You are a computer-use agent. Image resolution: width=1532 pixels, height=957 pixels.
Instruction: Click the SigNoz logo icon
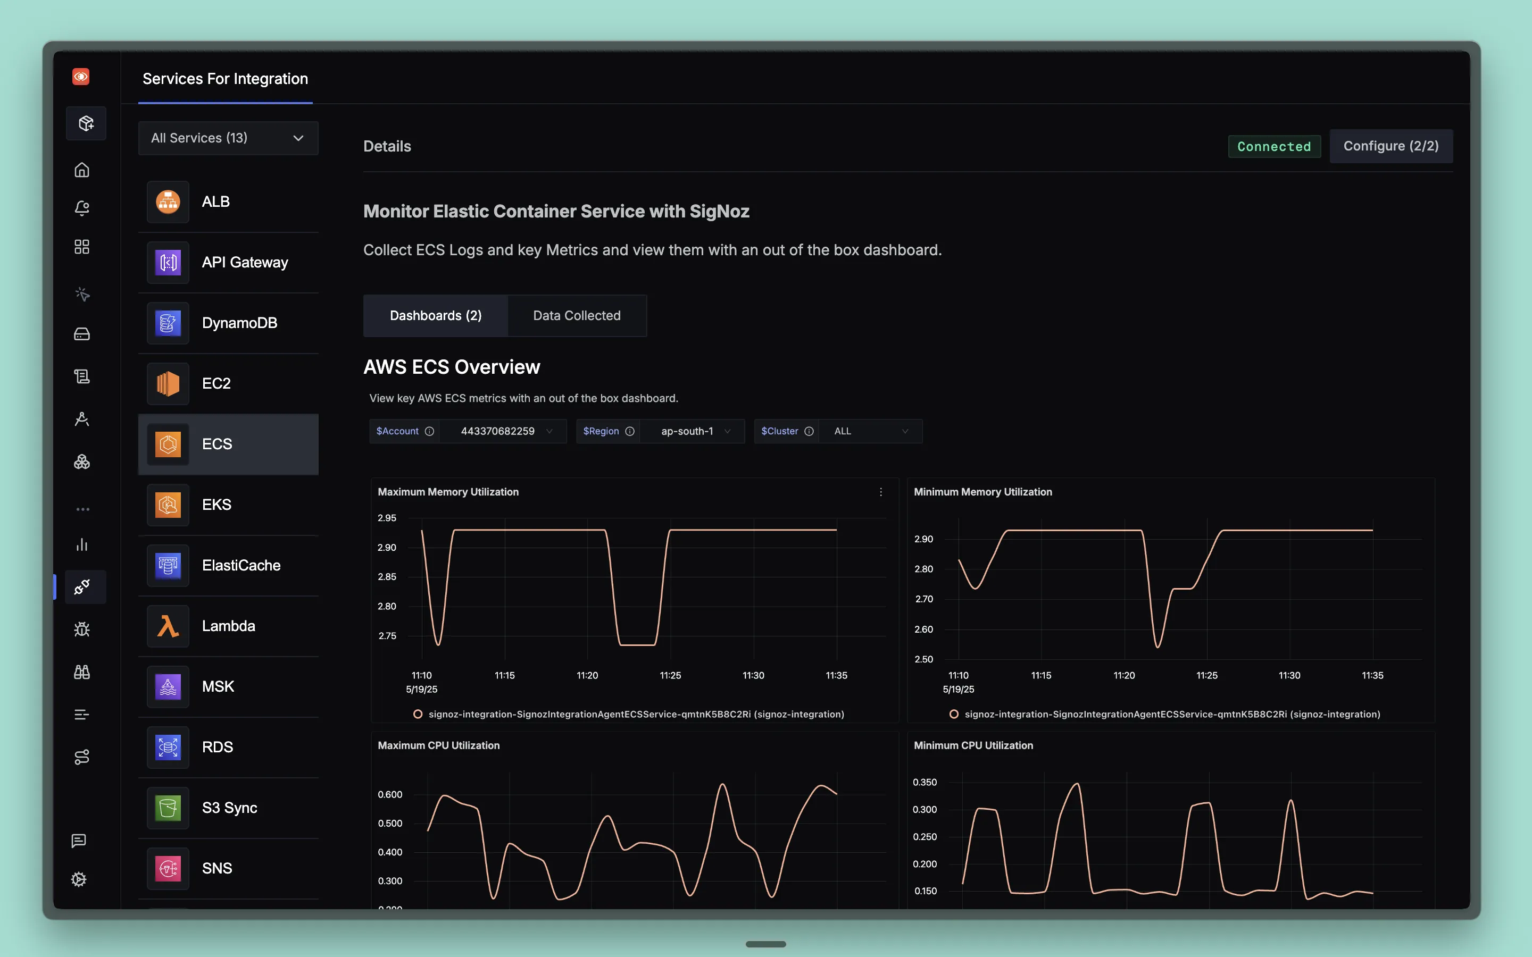(x=81, y=77)
